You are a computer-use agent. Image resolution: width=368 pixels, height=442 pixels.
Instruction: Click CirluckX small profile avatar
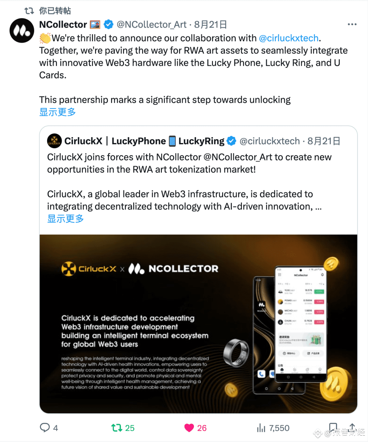pos(54,141)
